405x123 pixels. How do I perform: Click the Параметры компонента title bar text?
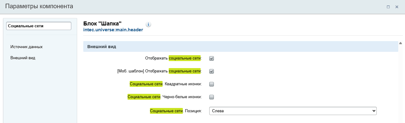click(39, 6)
